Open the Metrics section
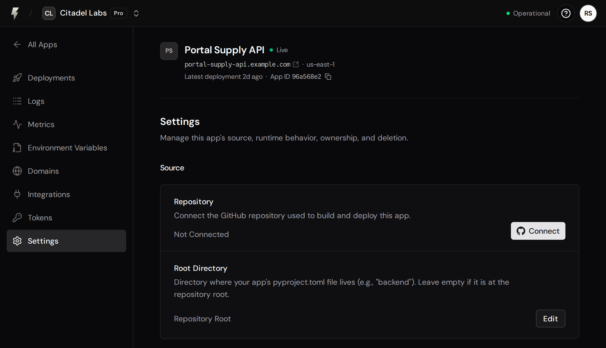The width and height of the screenshot is (606, 348). (66, 124)
